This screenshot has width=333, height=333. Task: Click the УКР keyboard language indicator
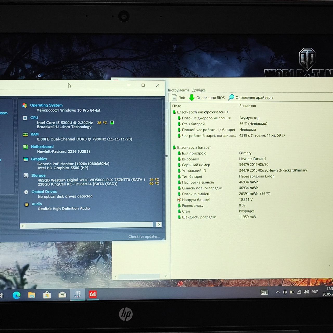(x=315, y=292)
